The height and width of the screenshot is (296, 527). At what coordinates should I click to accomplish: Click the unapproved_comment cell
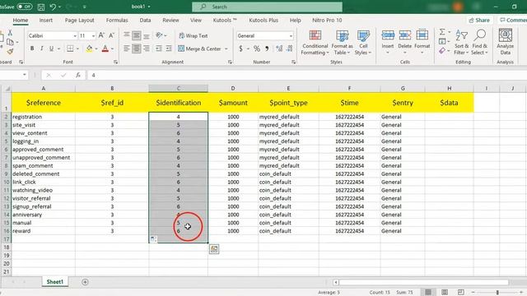pos(44,157)
